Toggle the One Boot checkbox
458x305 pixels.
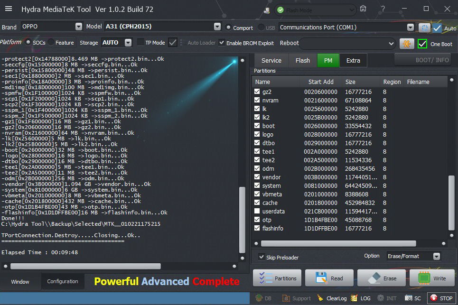[422, 44]
